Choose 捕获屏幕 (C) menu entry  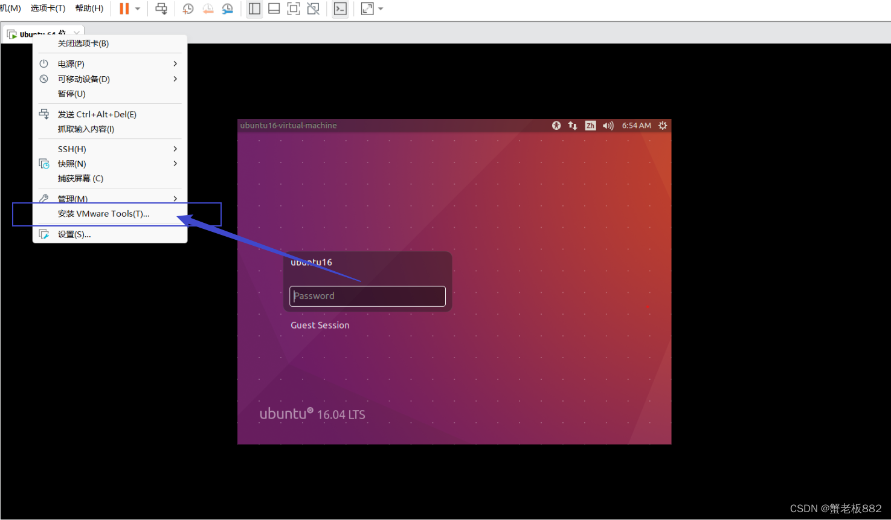click(110, 179)
